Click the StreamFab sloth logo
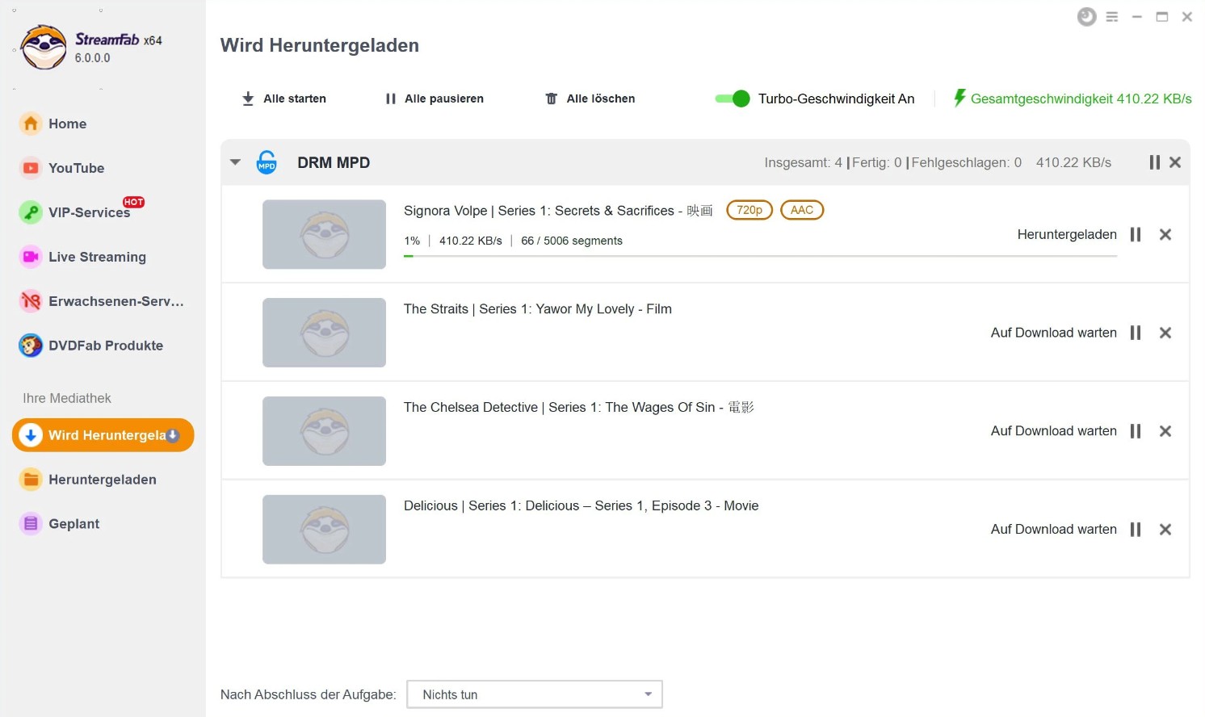Image resolution: width=1205 pixels, height=717 pixels. (x=44, y=47)
